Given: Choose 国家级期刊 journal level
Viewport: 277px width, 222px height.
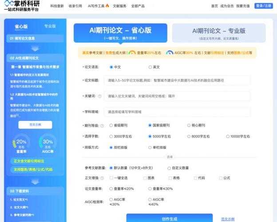Looking at the screenshot, I should tap(150, 125).
